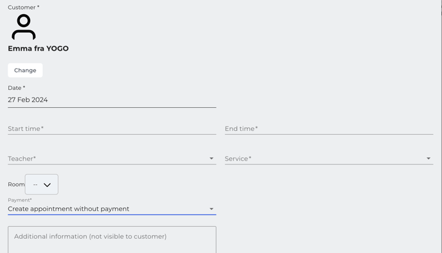Click the Teacher dropdown arrow icon
Image resolution: width=442 pixels, height=253 pixels.
coord(211,159)
